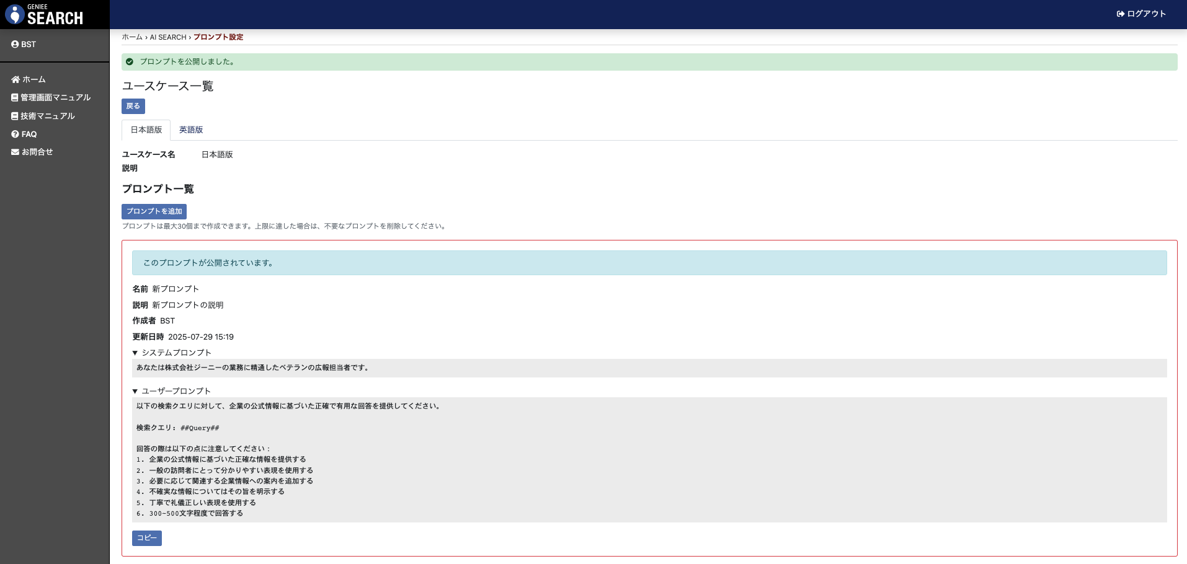The image size is (1187, 564).
Task: Switch to the 英語版 tab
Action: coord(191,130)
